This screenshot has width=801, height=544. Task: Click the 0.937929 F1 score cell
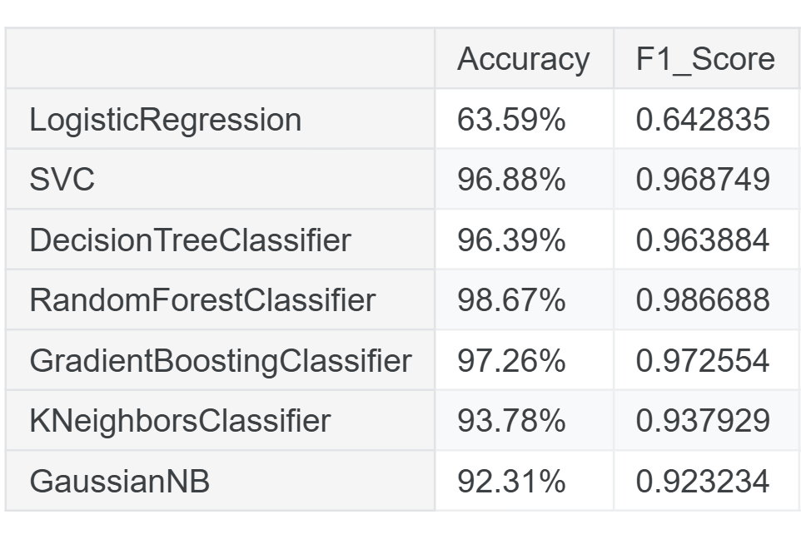707,421
